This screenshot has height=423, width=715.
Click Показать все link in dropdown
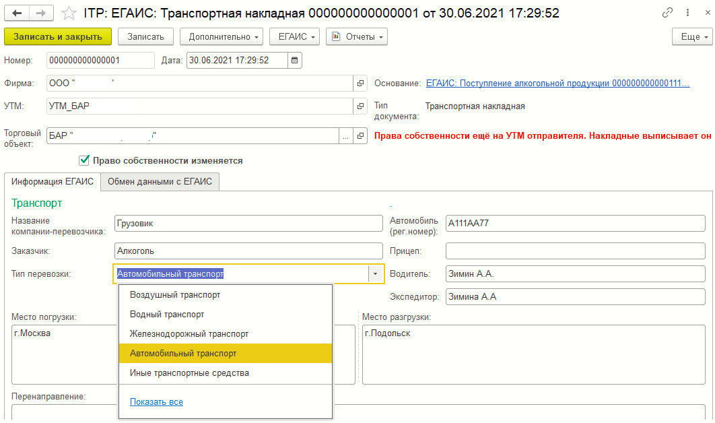point(157,402)
